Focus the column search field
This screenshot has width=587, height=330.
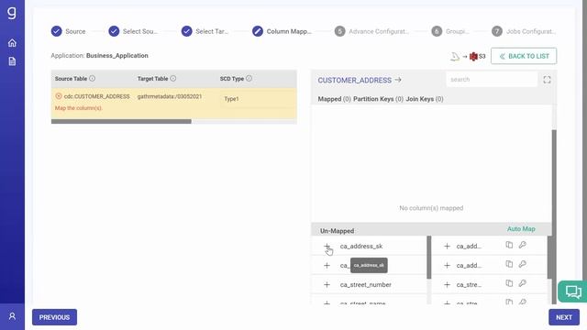click(492, 80)
